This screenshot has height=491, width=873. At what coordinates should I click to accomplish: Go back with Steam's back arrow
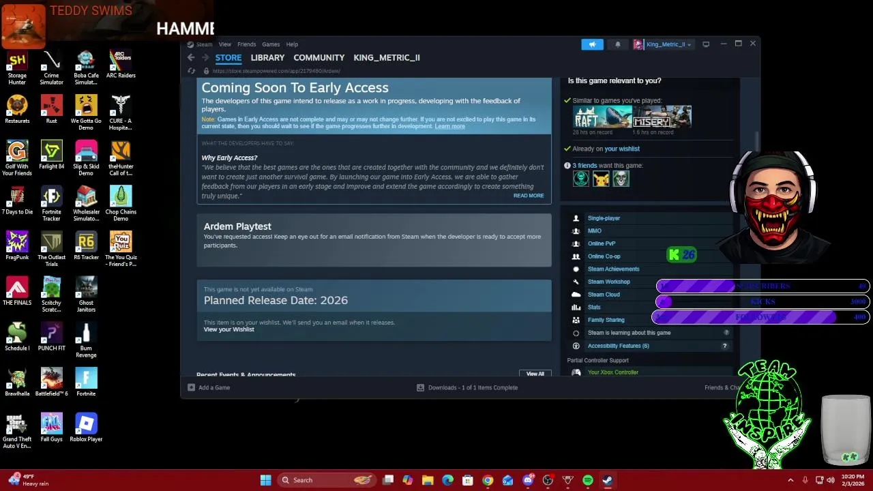[x=191, y=58]
